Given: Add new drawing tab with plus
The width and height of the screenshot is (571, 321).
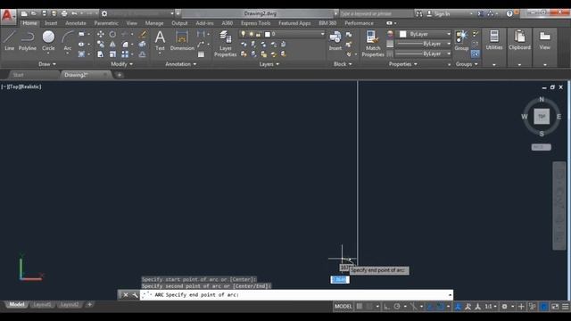Looking at the screenshot, I should (x=119, y=75).
